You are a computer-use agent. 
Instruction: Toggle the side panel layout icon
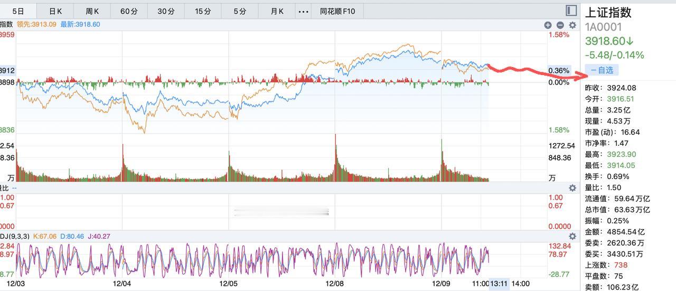[570, 11]
